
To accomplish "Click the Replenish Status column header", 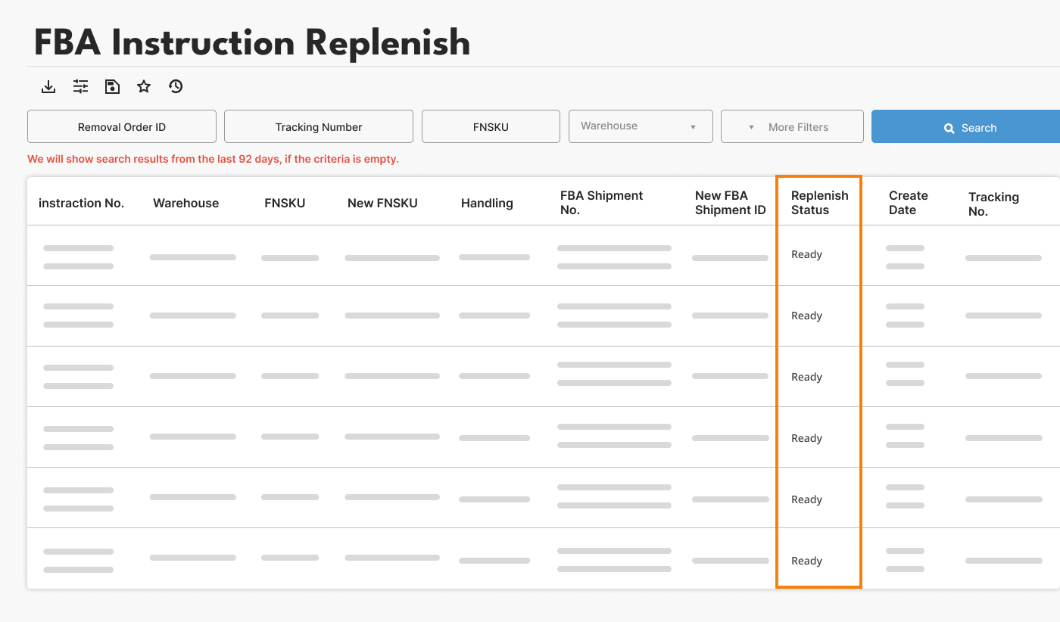I will coord(819,203).
